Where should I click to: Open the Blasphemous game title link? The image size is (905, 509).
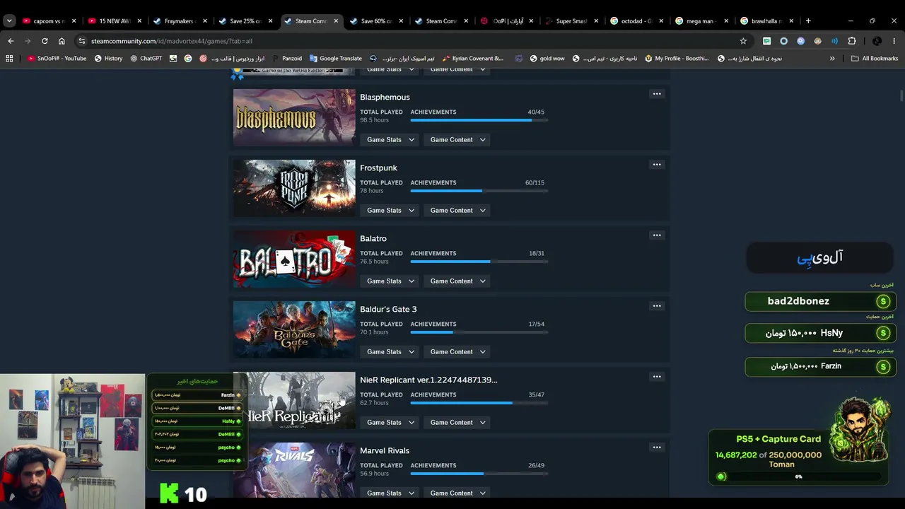[x=385, y=98]
